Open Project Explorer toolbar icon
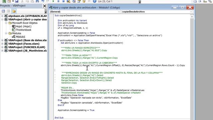 coord(74,1)
